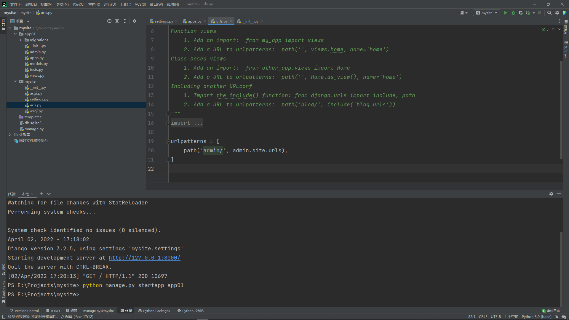Open the SciView tool window on right strip
569x320 pixels.
tap(566, 49)
